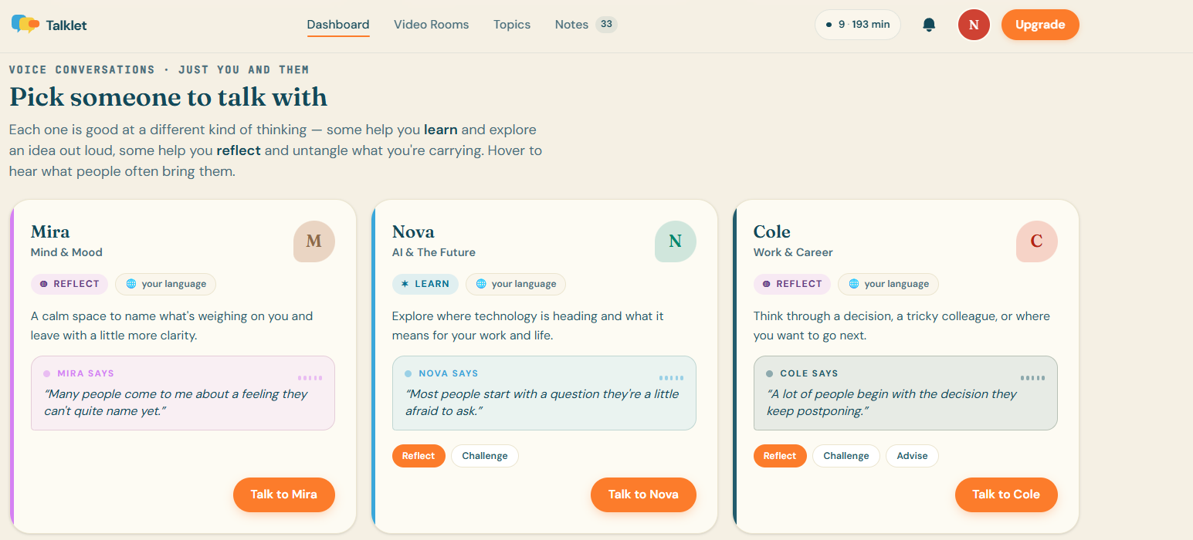The height and width of the screenshot is (540, 1193).
Task: Open the notifications bell
Action: tap(929, 25)
